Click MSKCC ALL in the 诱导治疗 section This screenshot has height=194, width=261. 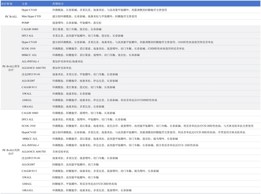tap(29, 55)
